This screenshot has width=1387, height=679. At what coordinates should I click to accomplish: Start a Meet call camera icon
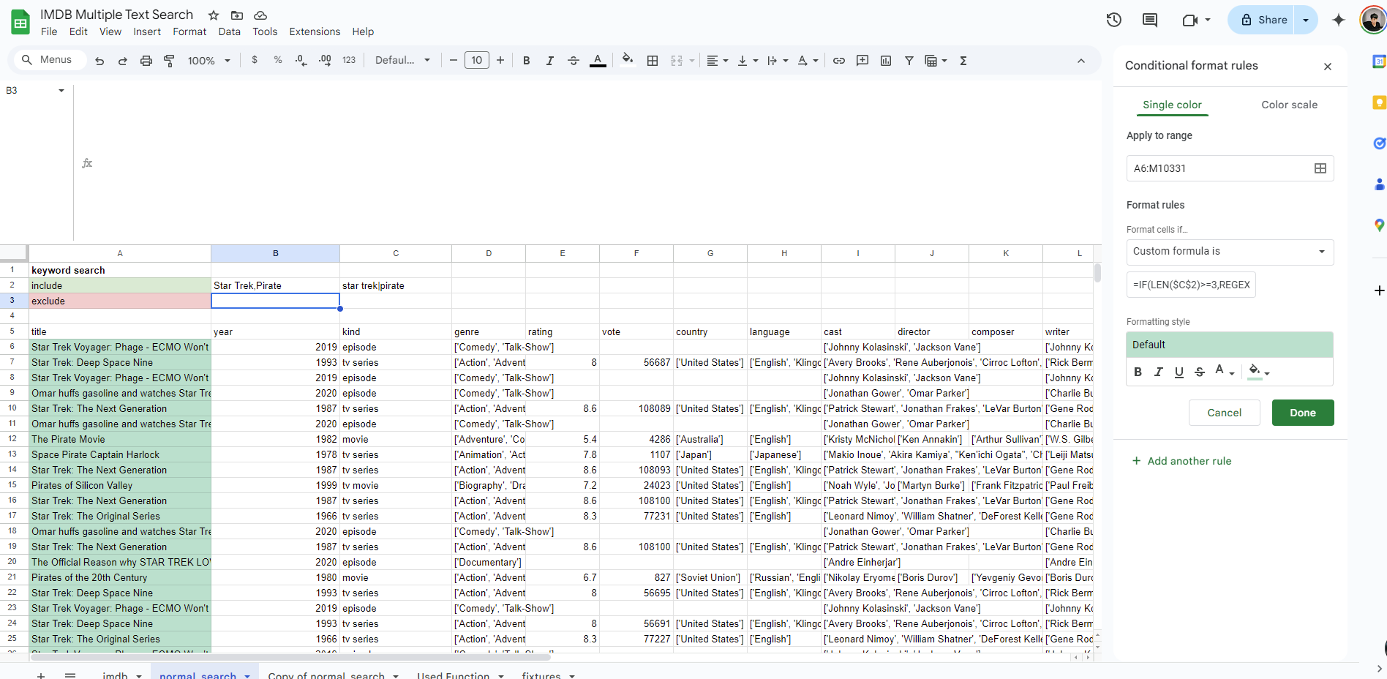pyautogui.click(x=1190, y=20)
